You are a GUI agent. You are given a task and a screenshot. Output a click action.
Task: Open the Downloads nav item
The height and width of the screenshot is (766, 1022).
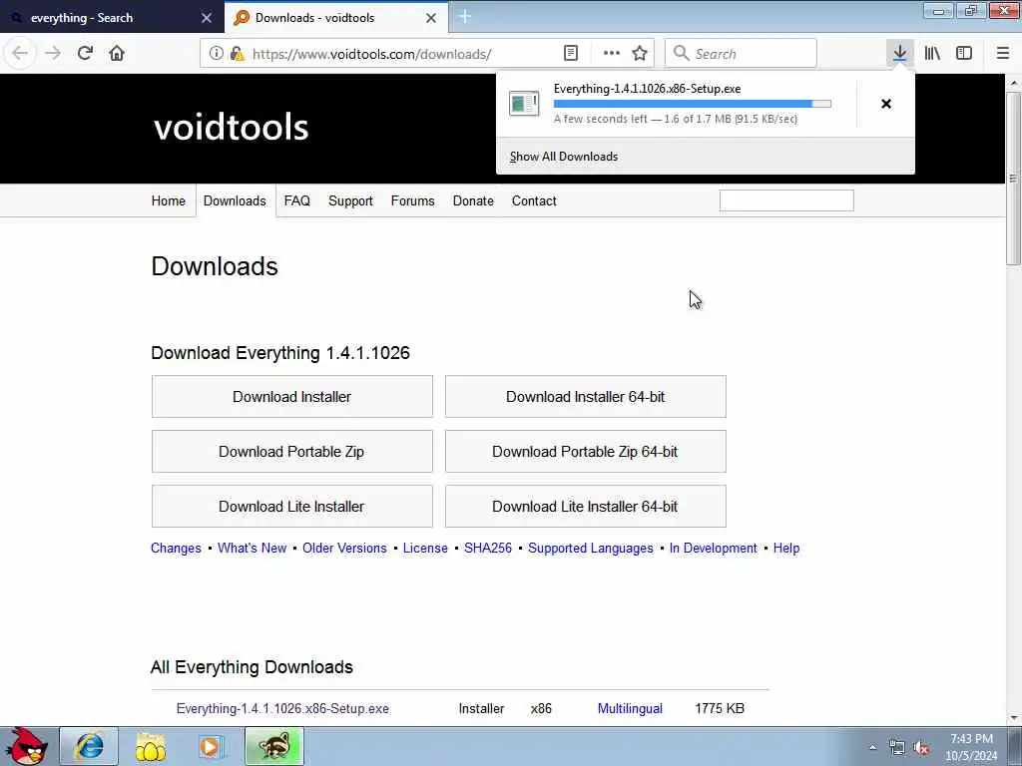[x=235, y=200]
